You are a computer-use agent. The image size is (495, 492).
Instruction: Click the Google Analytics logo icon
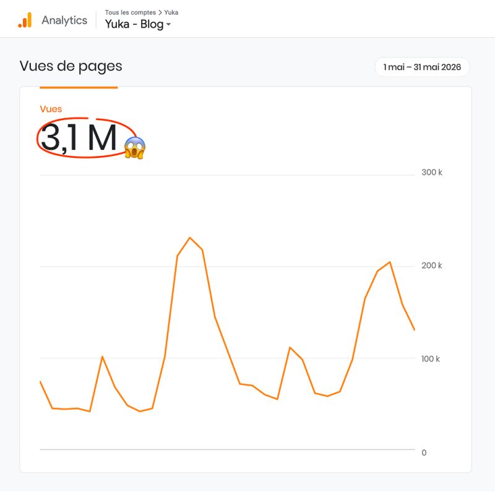tap(25, 20)
